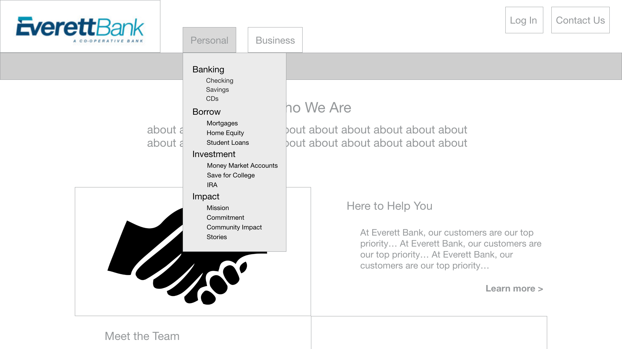
Task: Follow the Learn more link
Action: tap(514, 288)
